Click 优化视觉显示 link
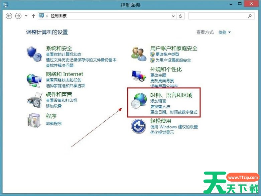This screenshot has width=261, height=196. [162, 132]
